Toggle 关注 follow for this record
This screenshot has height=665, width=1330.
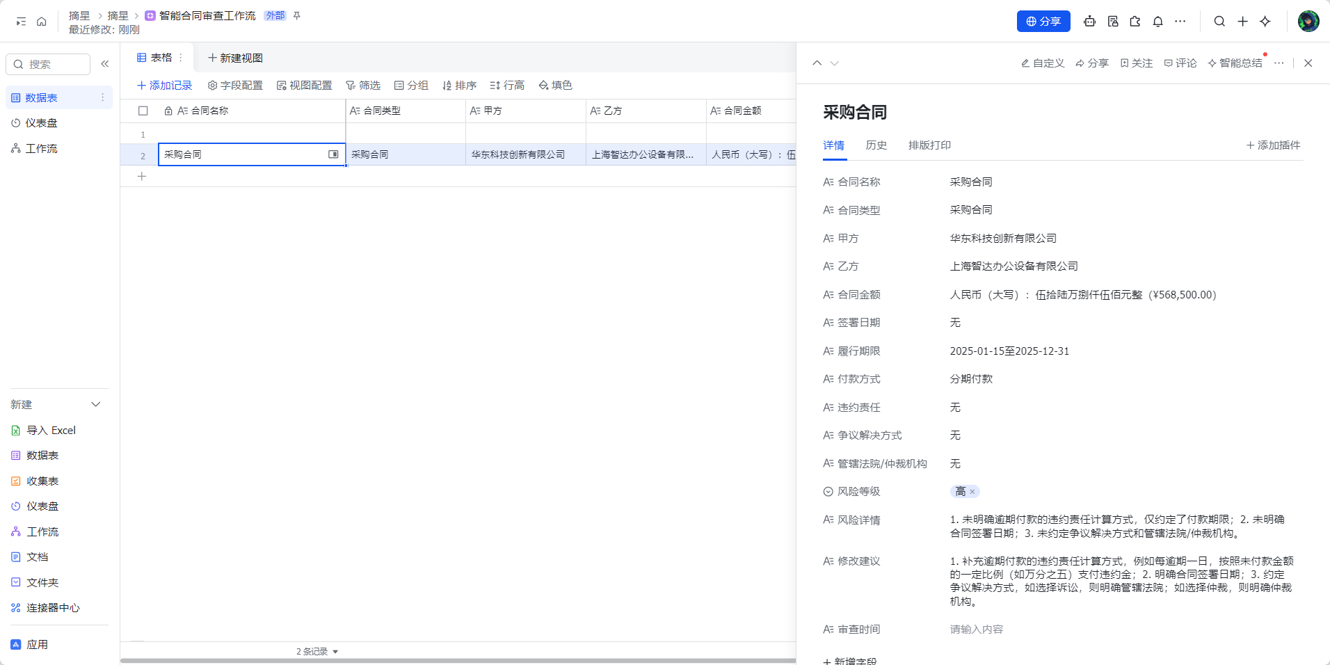click(1136, 63)
